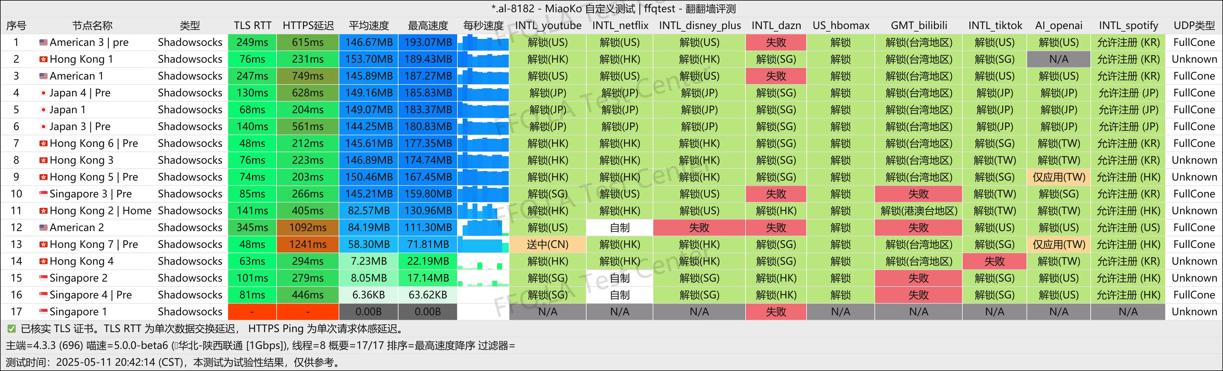Click the Hong Kong flag icon beside Hong Kong 1
Screen dimensions: 1223x371
[43, 60]
